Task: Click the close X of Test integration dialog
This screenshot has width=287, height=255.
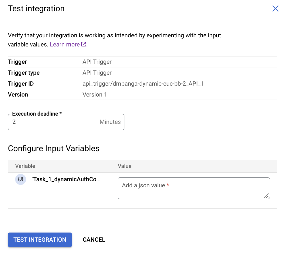Action: pyautogui.click(x=275, y=8)
